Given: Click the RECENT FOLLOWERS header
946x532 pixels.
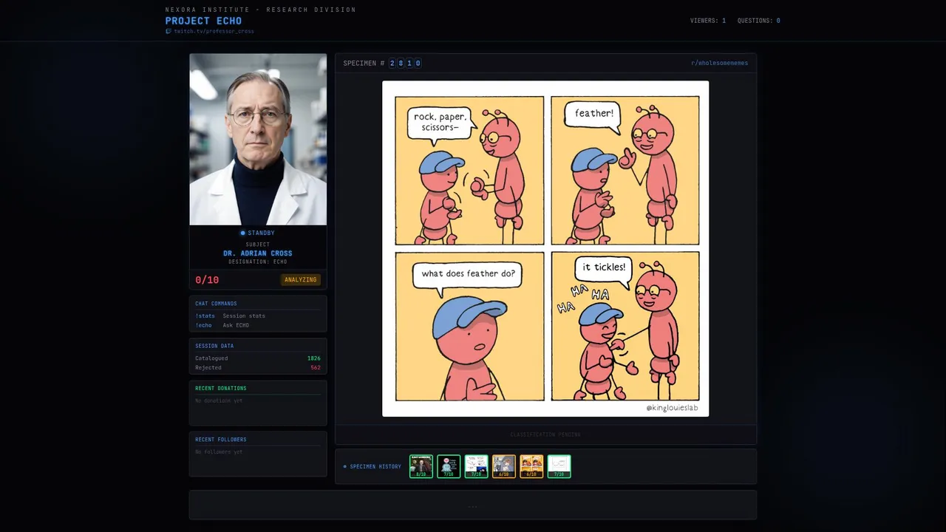Looking at the screenshot, I should click(x=221, y=440).
